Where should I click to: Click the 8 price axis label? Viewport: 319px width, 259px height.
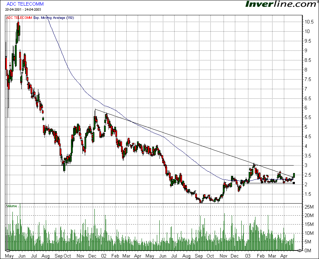click(x=306, y=70)
